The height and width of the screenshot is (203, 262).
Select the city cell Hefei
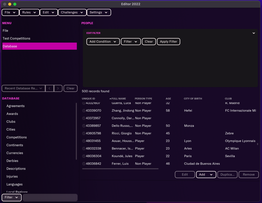[x=188, y=110]
